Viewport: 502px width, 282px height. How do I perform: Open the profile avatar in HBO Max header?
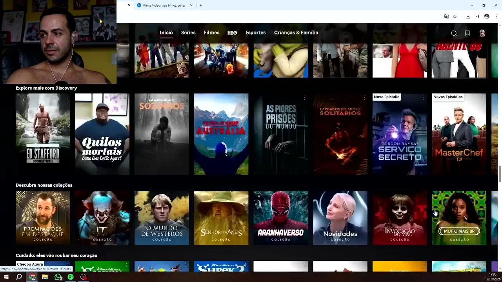(482, 33)
